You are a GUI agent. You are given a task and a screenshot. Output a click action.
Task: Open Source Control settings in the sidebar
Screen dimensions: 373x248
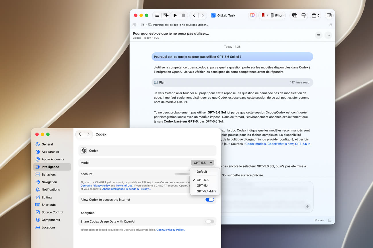(52, 212)
